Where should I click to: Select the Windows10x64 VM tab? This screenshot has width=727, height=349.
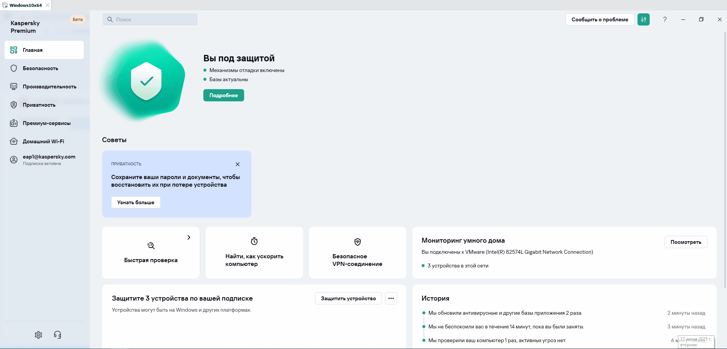tap(26, 5)
